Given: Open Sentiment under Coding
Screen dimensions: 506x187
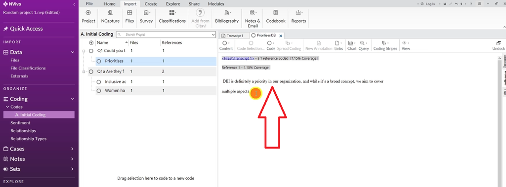Looking at the screenshot, I should 20,123.
